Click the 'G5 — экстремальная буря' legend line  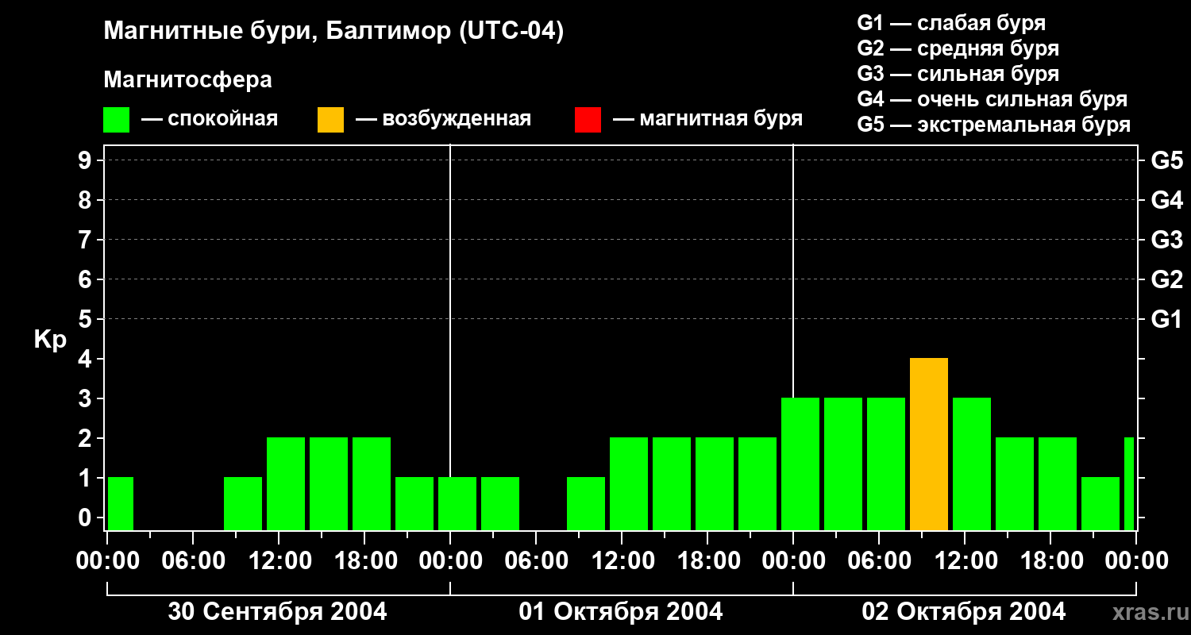coord(993,125)
